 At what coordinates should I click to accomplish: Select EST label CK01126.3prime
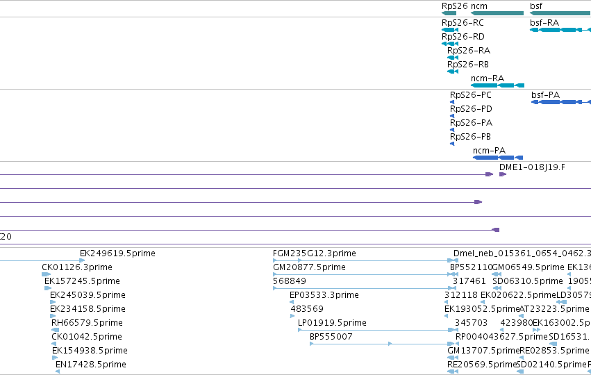tap(77, 267)
